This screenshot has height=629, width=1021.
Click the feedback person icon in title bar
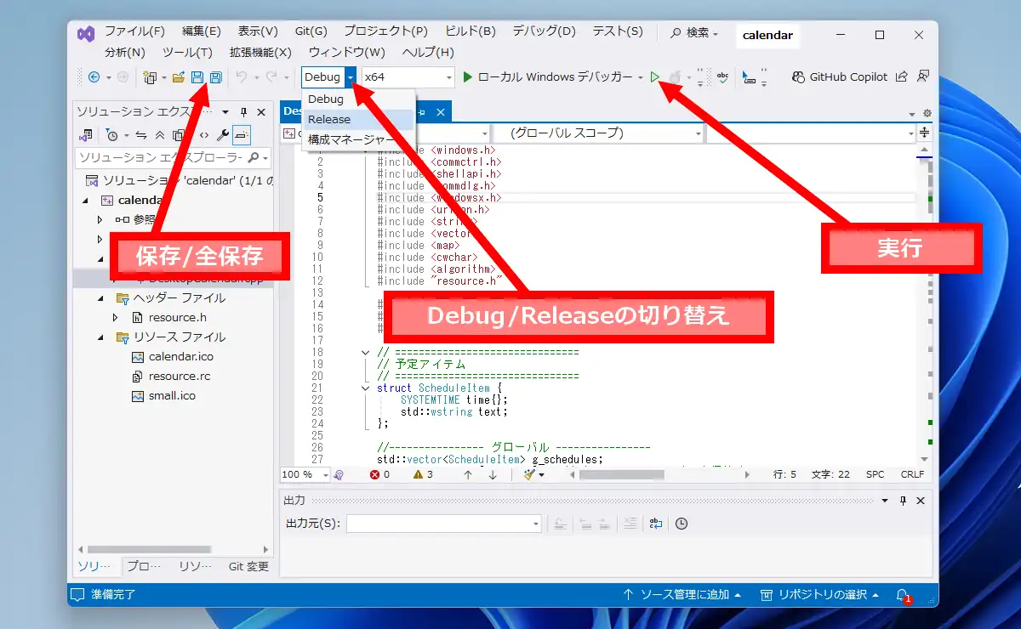(x=923, y=77)
